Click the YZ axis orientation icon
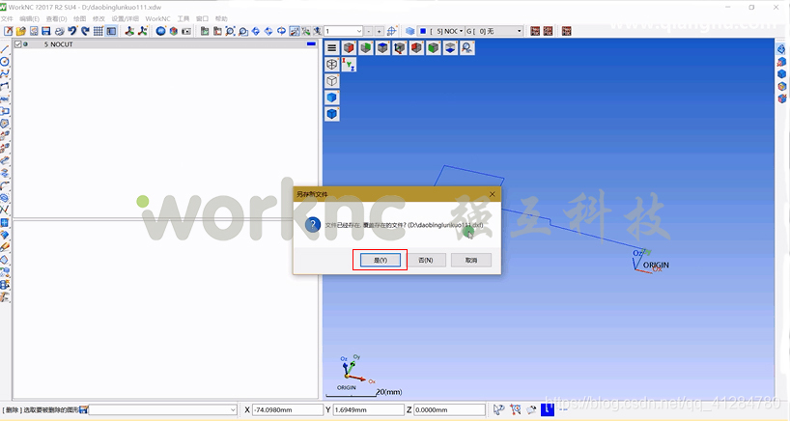Screen dimensions: 790x421 [349, 65]
